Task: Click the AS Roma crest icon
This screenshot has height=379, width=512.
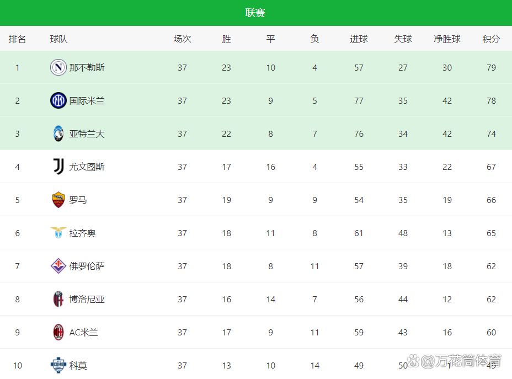Action: (x=58, y=200)
